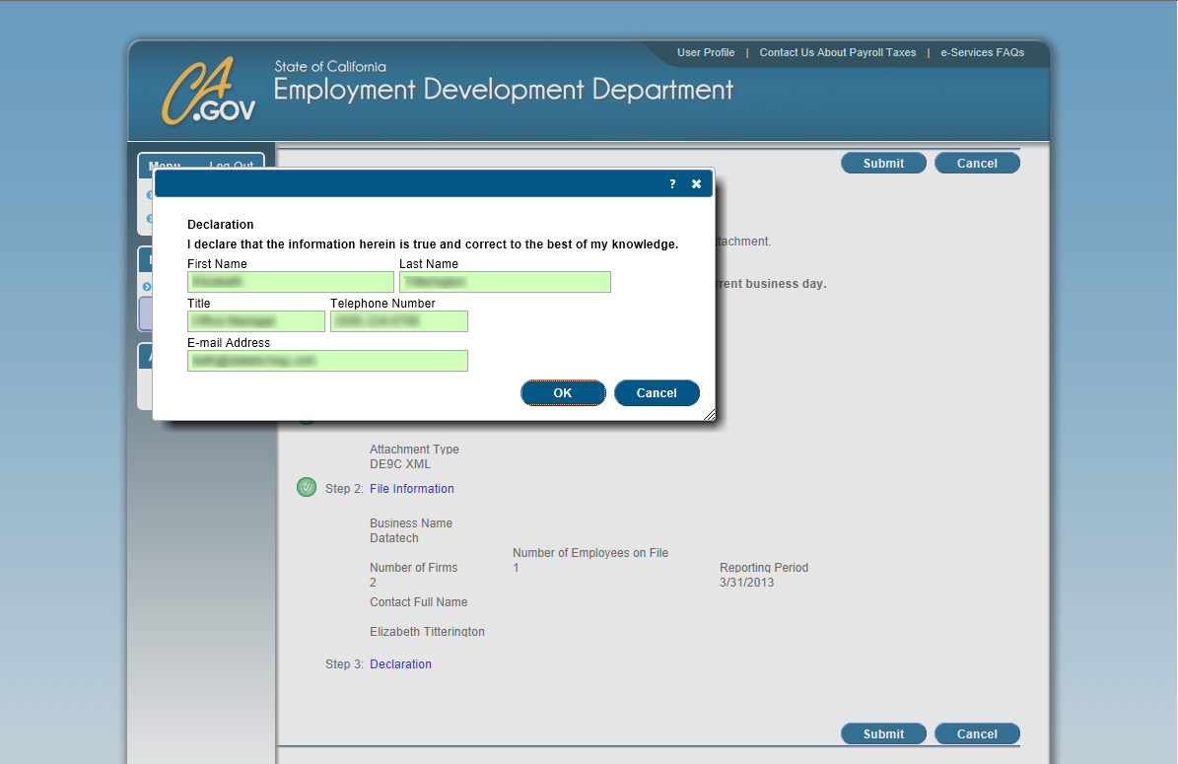Click the dialog resize grip corner
1178x764 pixels.
[x=708, y=415]
